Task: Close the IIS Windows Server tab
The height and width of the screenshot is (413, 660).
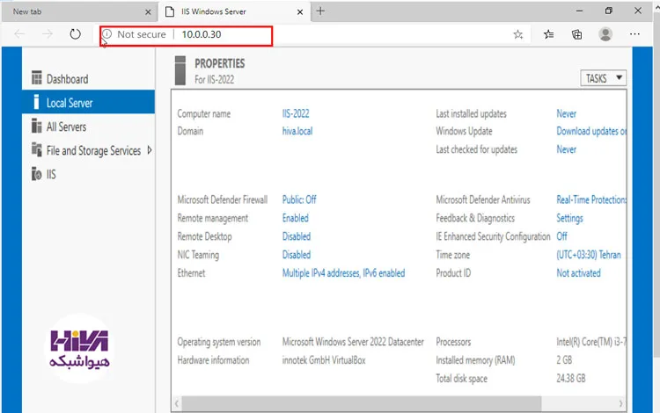Action: point(300,12)
